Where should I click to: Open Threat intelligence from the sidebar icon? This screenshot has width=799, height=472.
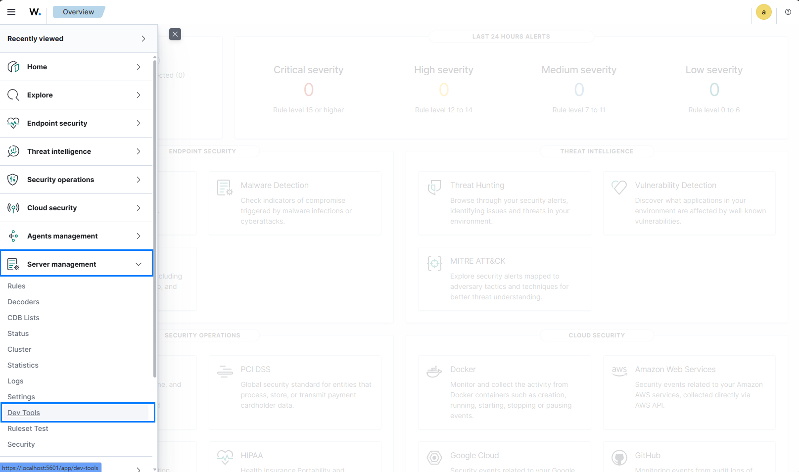13,151
